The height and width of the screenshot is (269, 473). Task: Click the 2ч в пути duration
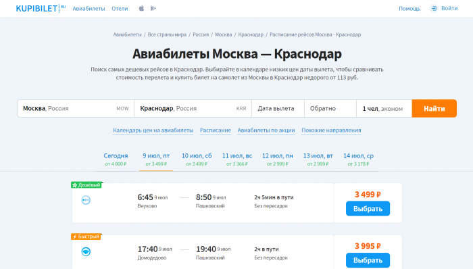(x=266, y=249)
